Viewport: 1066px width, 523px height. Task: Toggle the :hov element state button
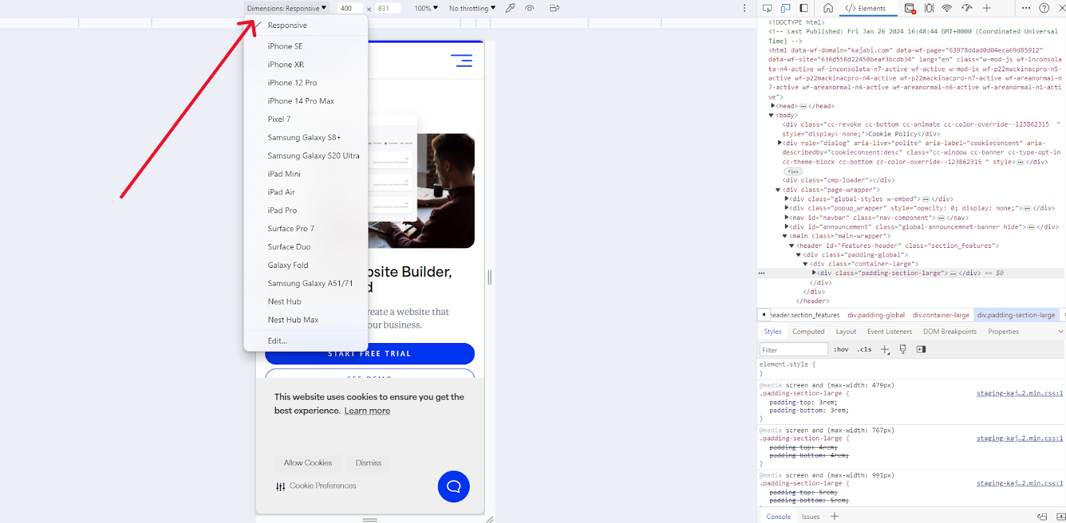841,350
